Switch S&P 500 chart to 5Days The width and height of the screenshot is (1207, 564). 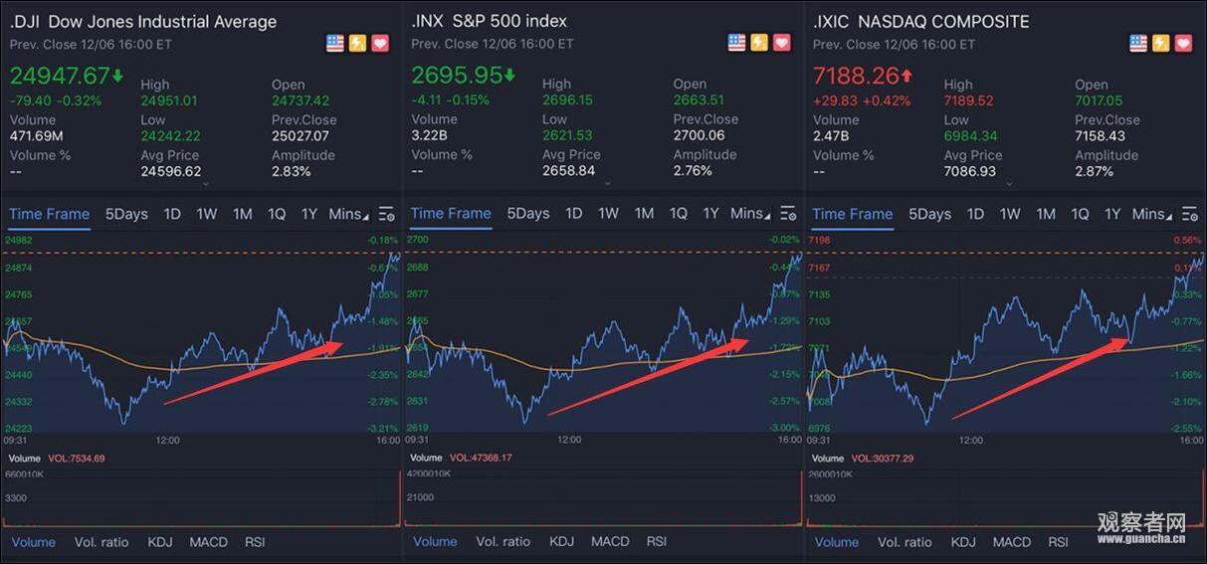pos(528,213)
